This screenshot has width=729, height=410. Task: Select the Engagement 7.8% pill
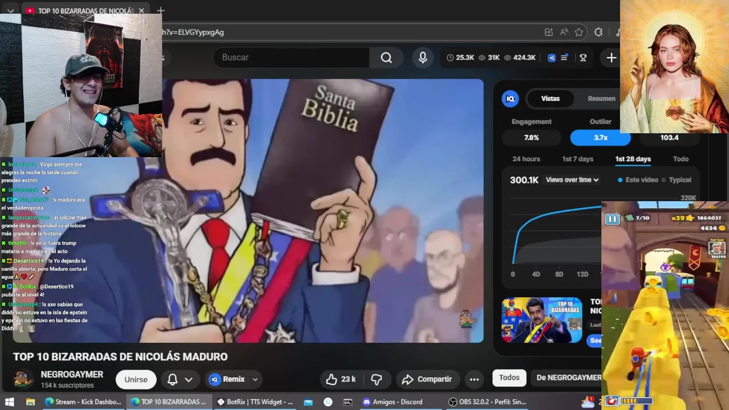click(531, 138)
